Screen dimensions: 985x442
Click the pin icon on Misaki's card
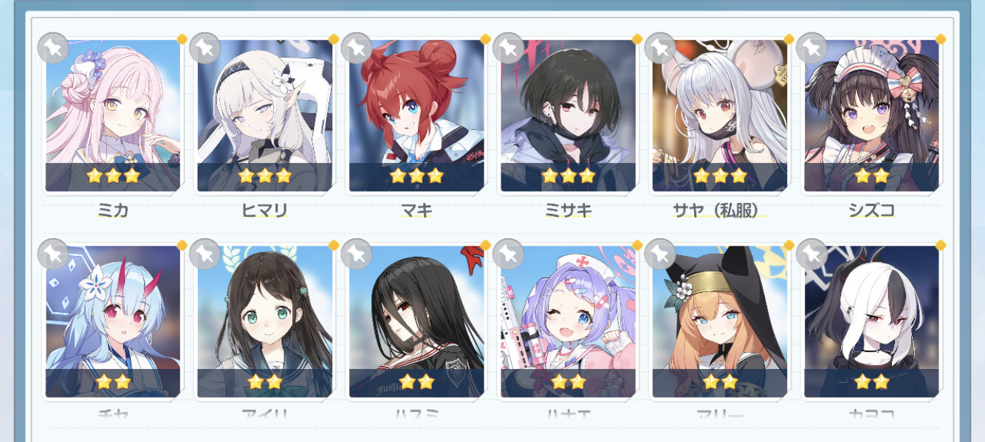click(508, 48)
